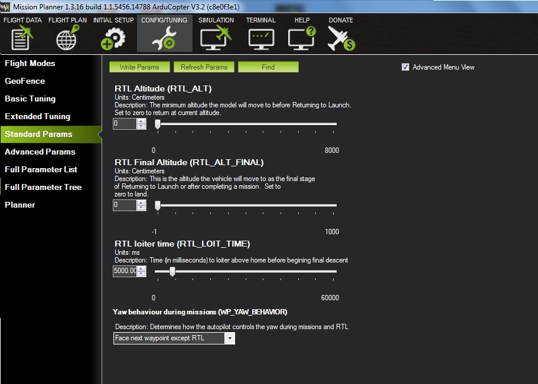
Task: Select Standard Params sidebar item
Action: [51, 134]
